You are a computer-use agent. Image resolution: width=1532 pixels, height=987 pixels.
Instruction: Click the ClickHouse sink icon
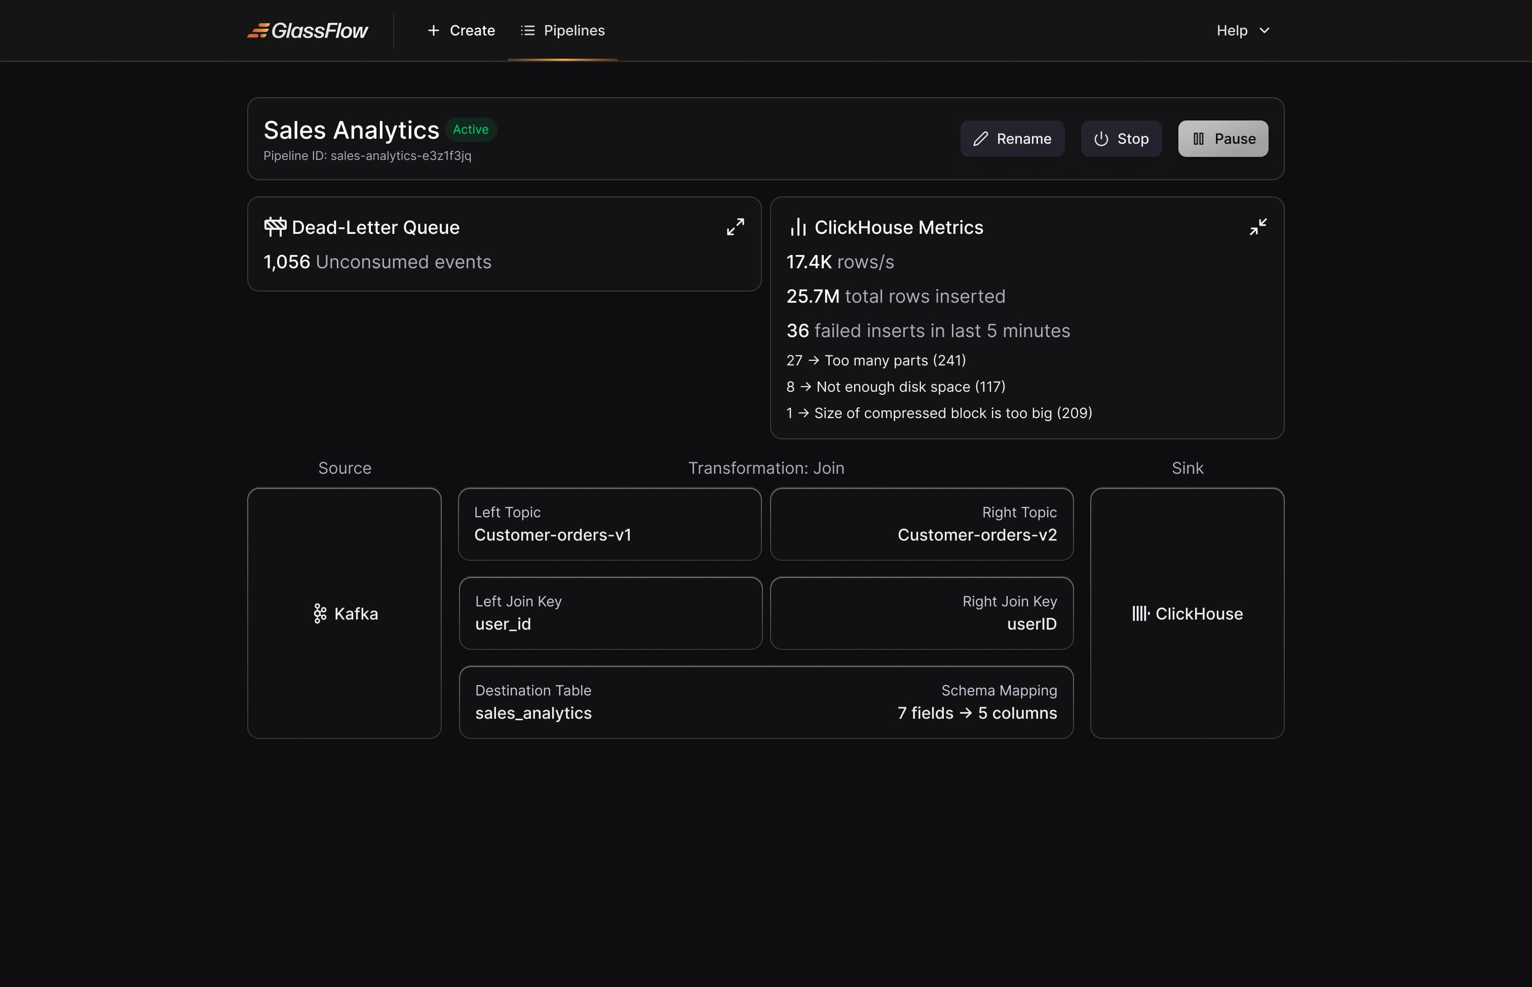coord(1140,613)
